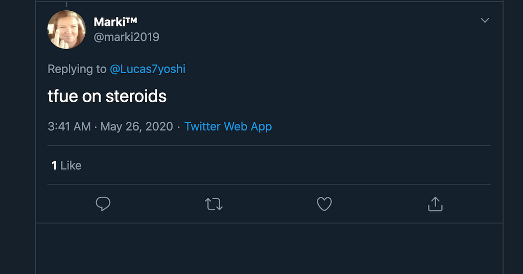523x274 pixels.
Task: Click the reply speech bubble icon
Action: tap(103, 204)
